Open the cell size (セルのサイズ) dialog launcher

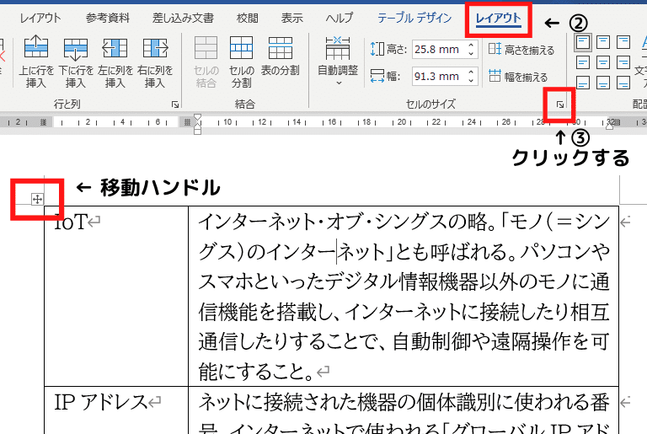(560, 104)
